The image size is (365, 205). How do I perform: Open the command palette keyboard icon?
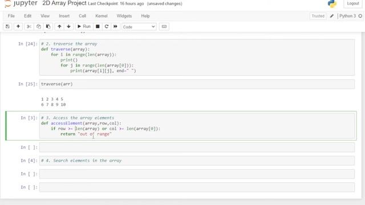(164, 27)
